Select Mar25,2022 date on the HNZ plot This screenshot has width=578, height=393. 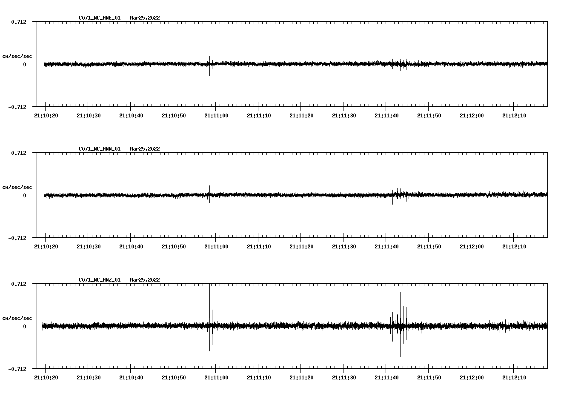point(145,280)
